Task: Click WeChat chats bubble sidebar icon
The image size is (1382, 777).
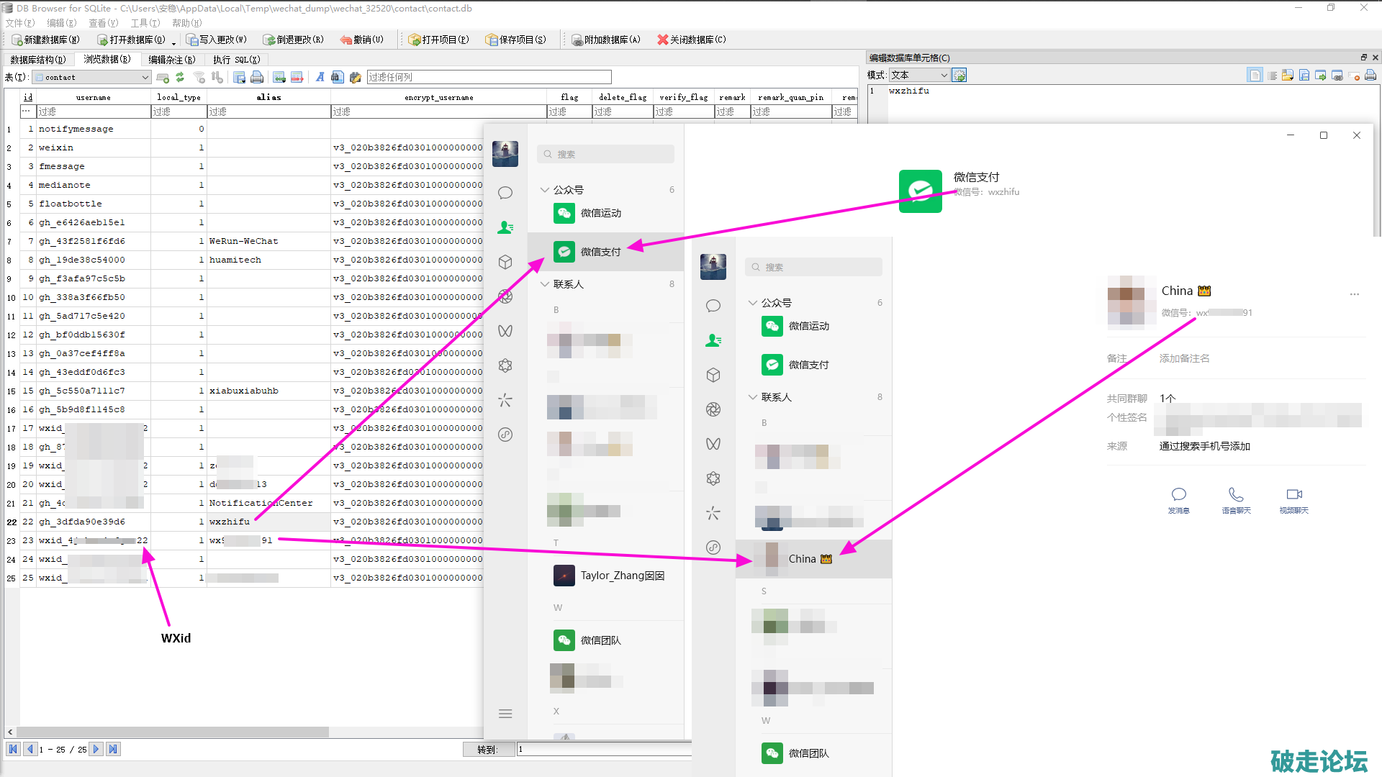Action: click(x=505, y=193)
